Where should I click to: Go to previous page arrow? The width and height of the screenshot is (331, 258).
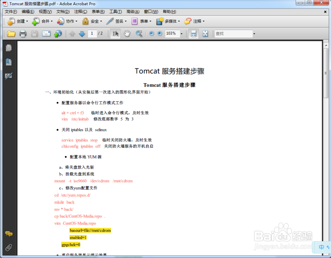(72, 34)
